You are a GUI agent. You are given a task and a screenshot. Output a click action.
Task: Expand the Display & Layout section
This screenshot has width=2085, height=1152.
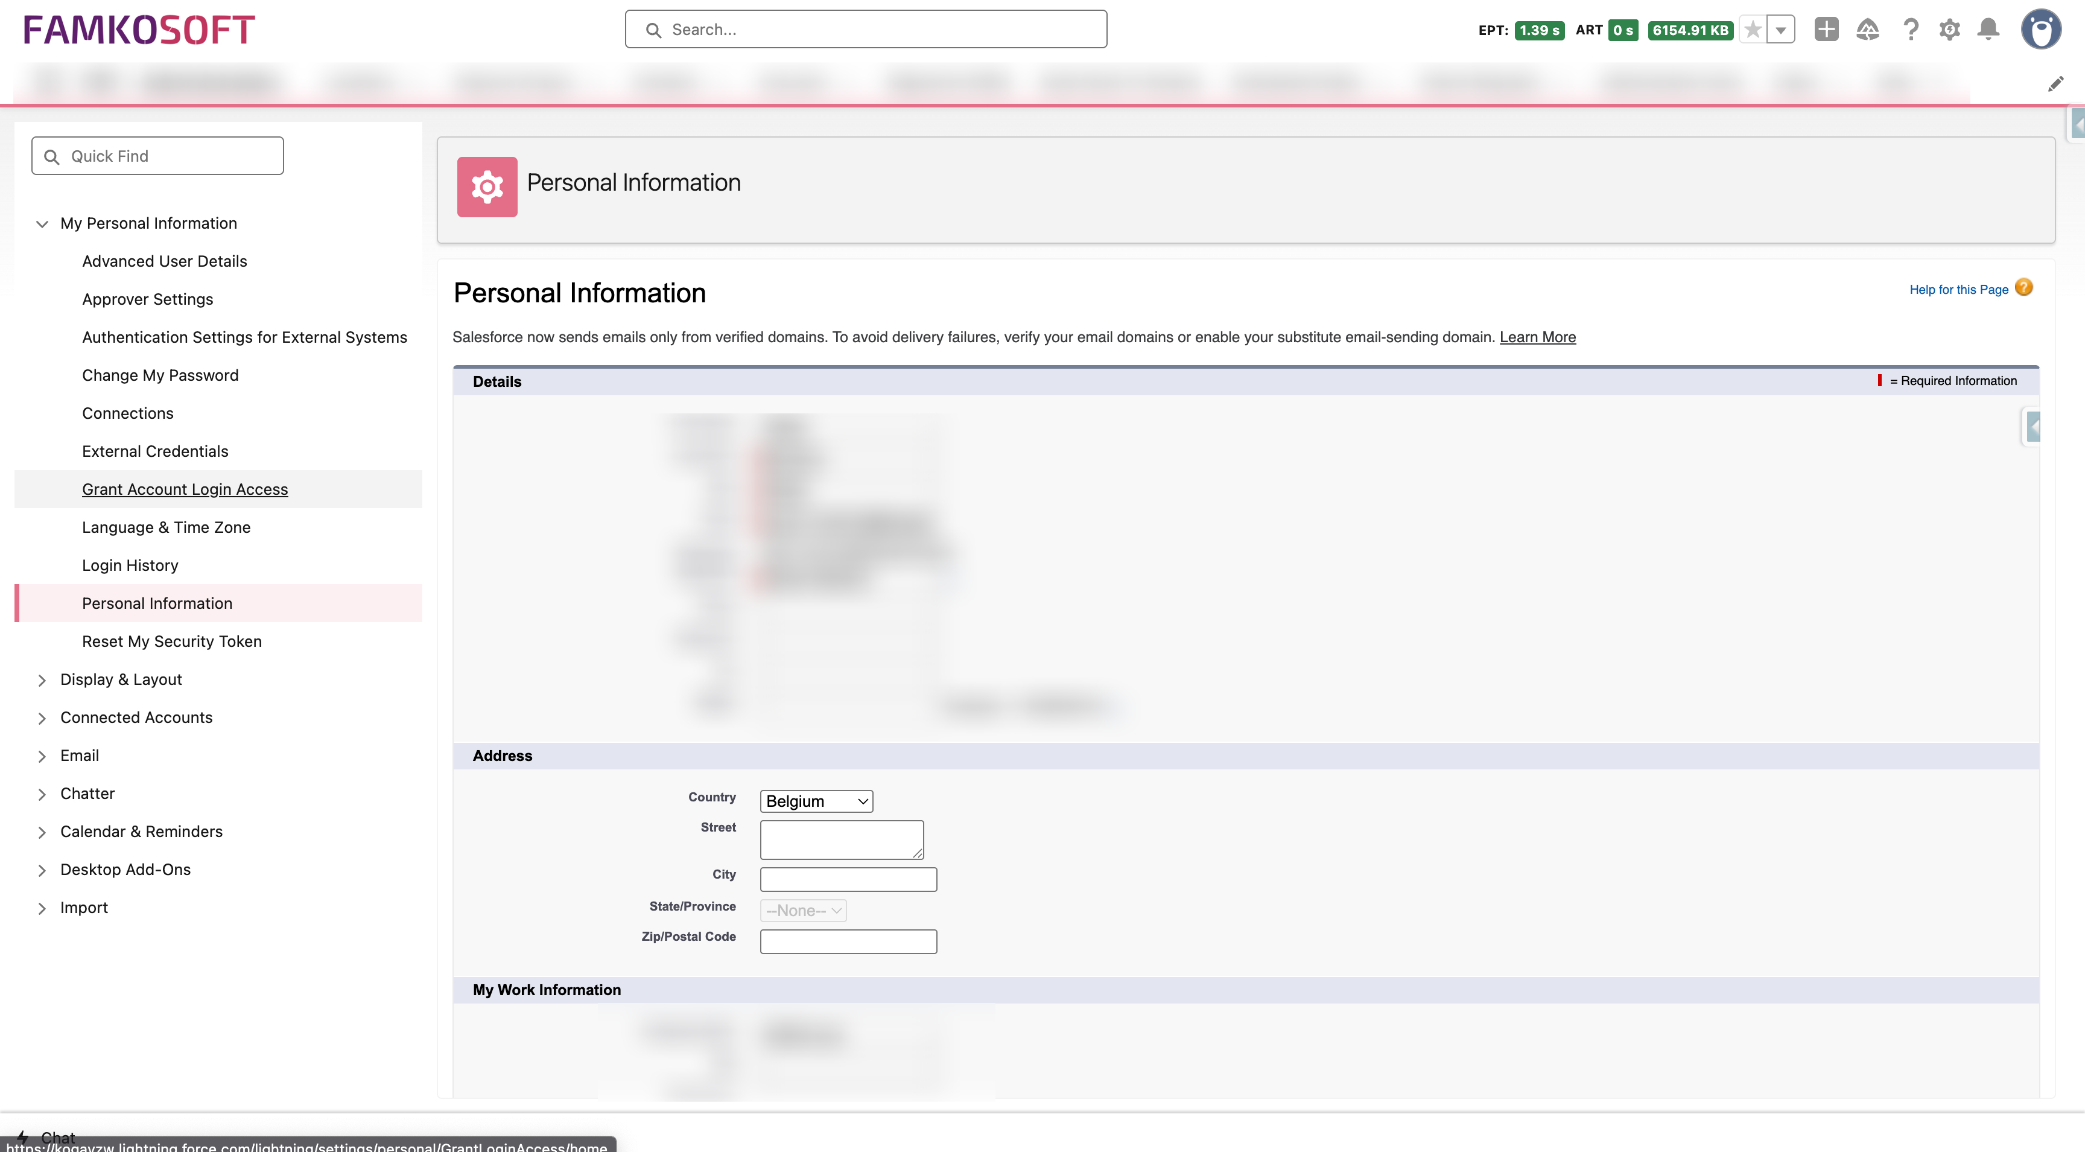(42, 680)
